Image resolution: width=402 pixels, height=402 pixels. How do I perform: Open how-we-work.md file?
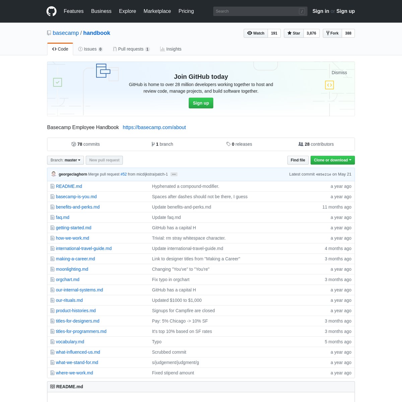(x=72, y=238)
